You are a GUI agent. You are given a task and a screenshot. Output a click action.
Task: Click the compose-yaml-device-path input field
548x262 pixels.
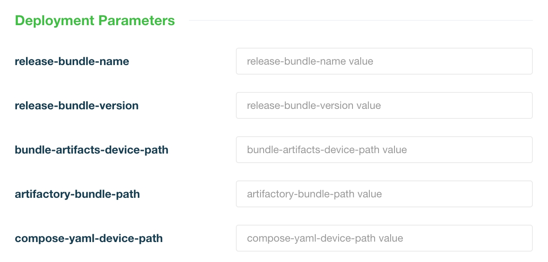click(x=384, y=238)
